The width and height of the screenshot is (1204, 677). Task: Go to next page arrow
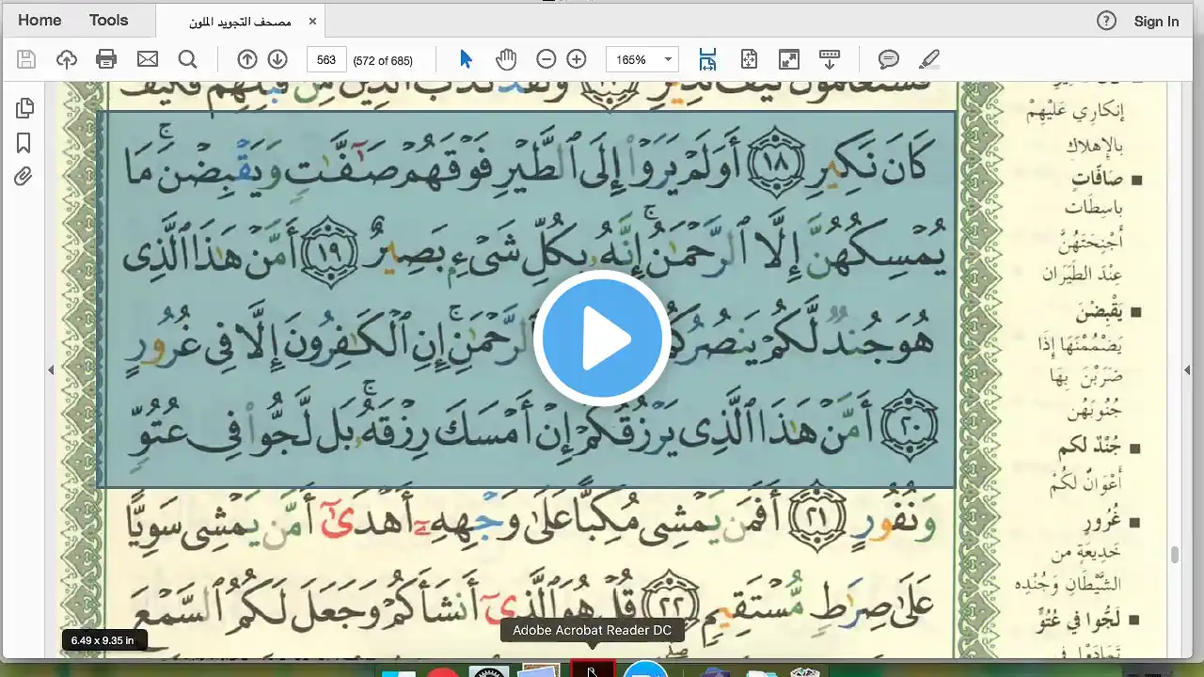point(277,59)
